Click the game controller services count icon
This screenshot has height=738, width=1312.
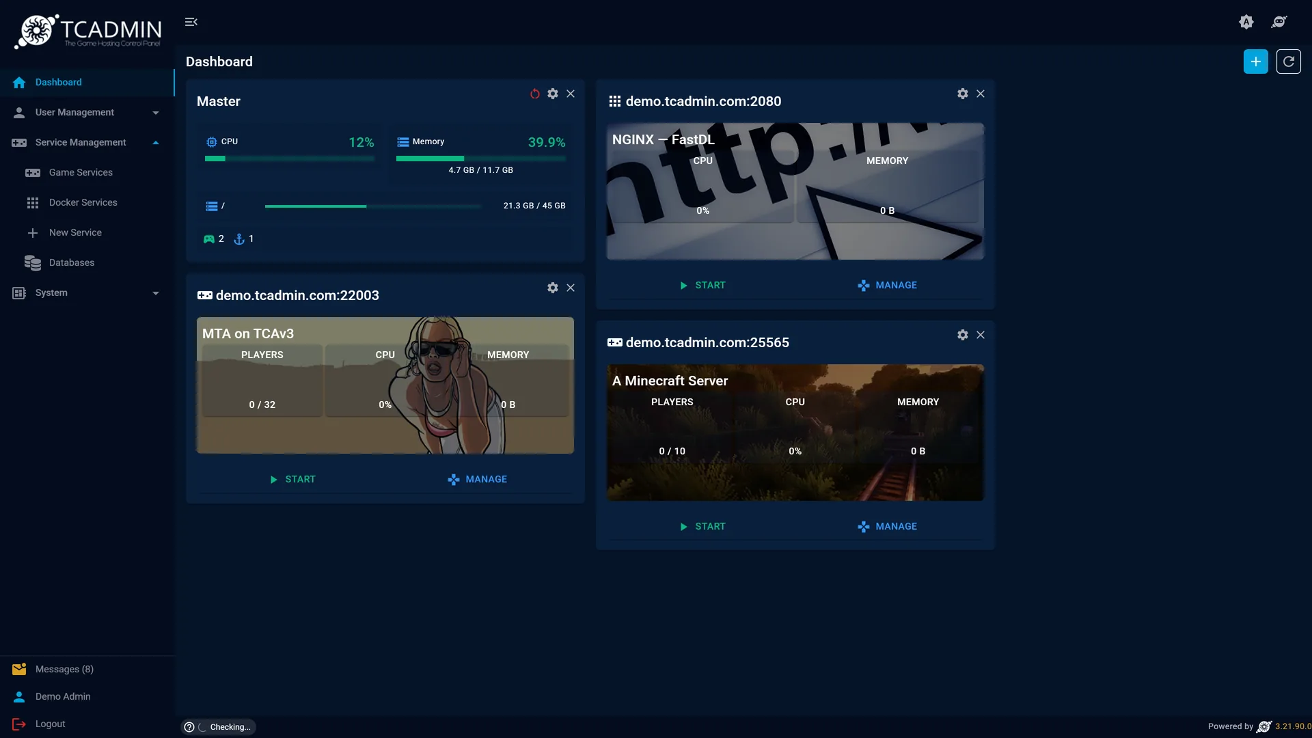[x=209, y=239]
